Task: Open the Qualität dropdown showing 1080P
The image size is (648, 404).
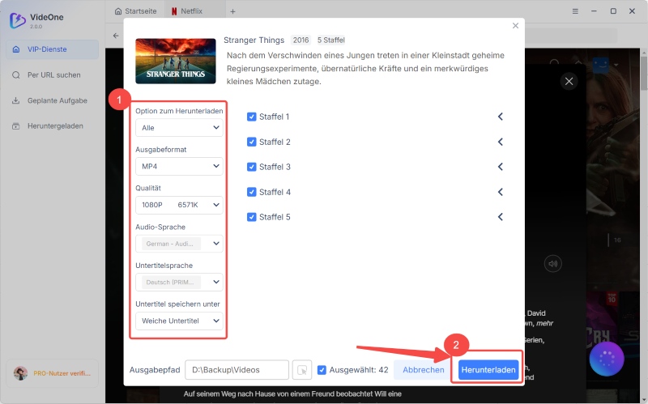Action: (x=179, y=205)
